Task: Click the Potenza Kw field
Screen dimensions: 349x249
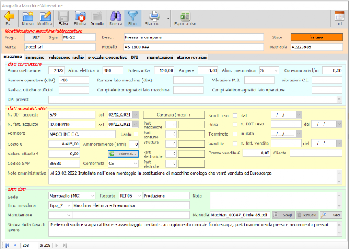Action: coord(164,70)
